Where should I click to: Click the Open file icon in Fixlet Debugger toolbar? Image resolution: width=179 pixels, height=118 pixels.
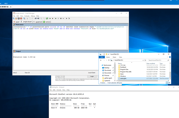[16, 18]
